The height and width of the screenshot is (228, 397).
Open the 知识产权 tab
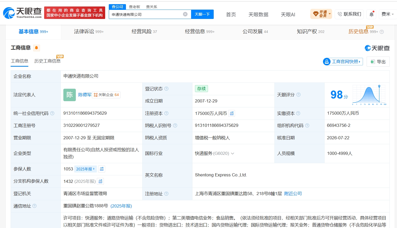click(x=311, y=32)
